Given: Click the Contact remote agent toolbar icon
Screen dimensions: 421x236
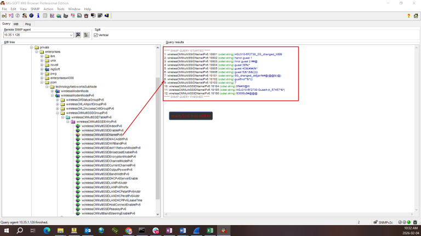Looking at the screenshot, I should pos(4,16).
